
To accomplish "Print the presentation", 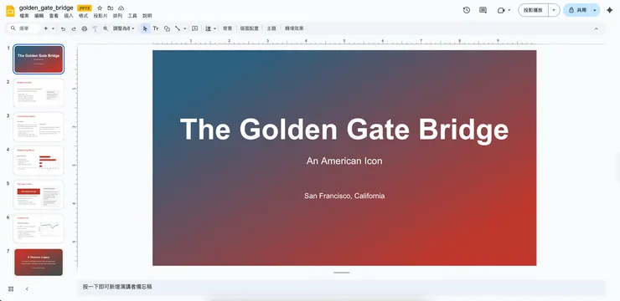I will (85, 28).
